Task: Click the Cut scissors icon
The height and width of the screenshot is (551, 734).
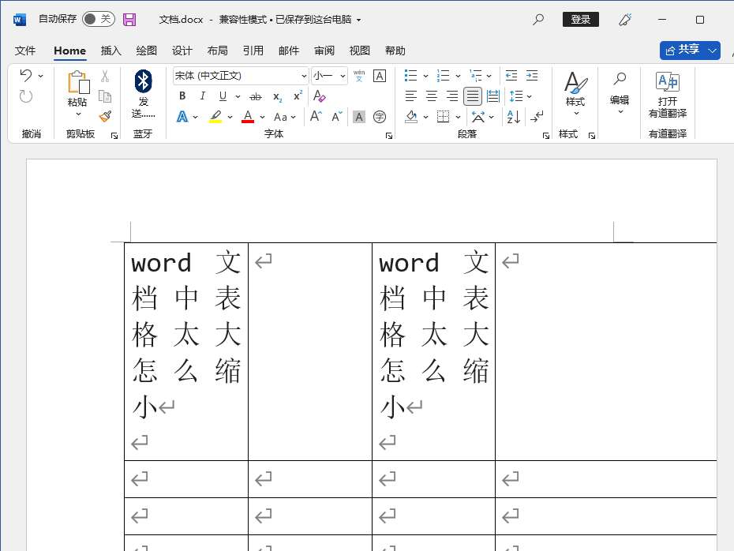Action: 105,77
